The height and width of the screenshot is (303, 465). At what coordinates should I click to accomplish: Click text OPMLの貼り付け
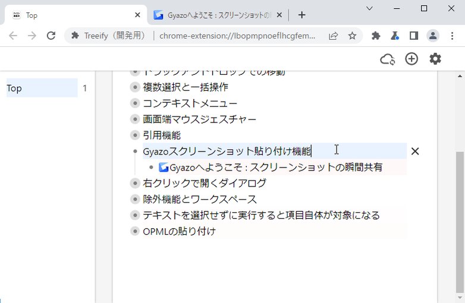tap(179, 231)
